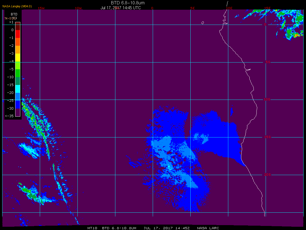Click the 'BTD 6.8-10.8um' title at top
The width and height of the screenshot is (306, 230).
point(128,3)
